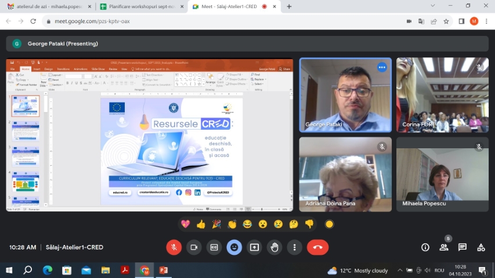Unmute the microphone in Meet
The width and height of the screenshot is (495, 278).
(x=174, y=247)
